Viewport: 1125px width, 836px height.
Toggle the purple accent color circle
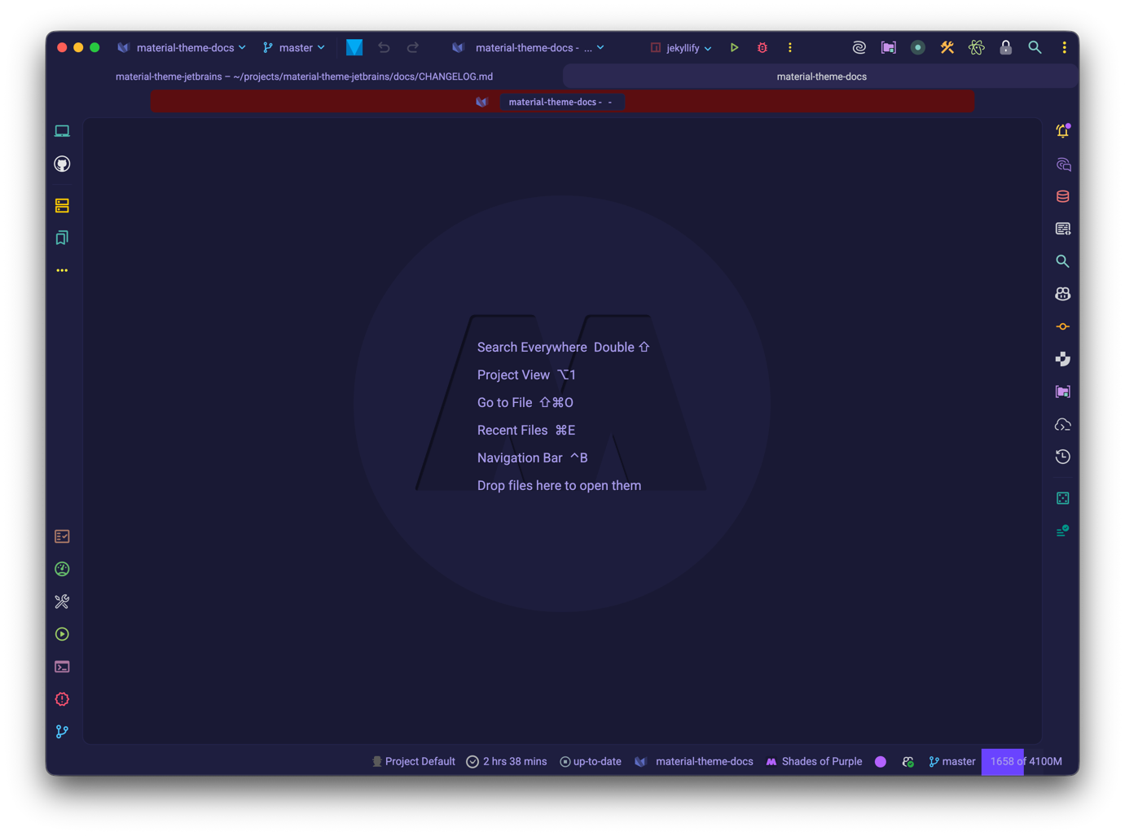click(x=881, y=762)
